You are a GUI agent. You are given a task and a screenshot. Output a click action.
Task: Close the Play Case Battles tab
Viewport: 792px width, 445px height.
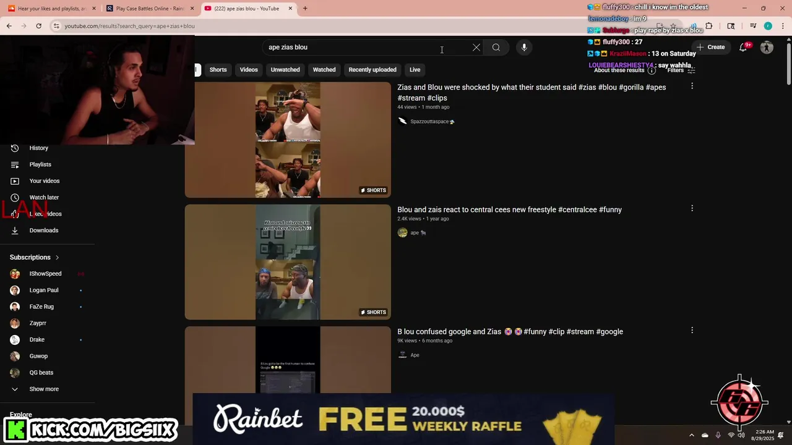[192, 9]
